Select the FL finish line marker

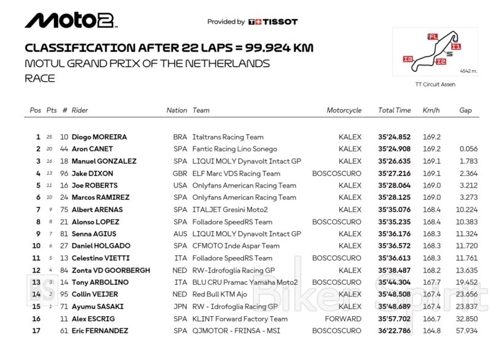(433, 38)
